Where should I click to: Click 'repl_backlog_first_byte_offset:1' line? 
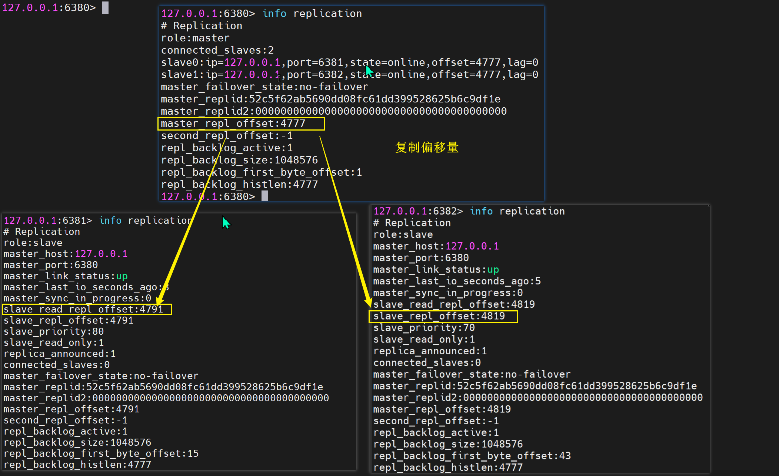click(x=261, y=172)
